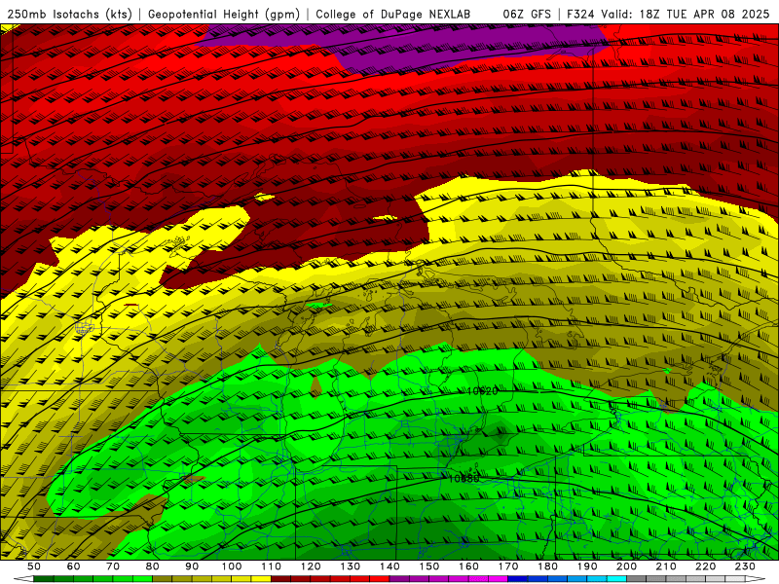Click the colorbar label 190
Image resolution: width=779 pixels, height=584 pixels.
[x=587, y=566]
